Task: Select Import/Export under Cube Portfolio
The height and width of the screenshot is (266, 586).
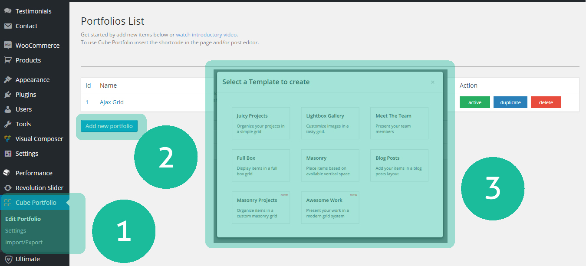Action: [24, 243]
